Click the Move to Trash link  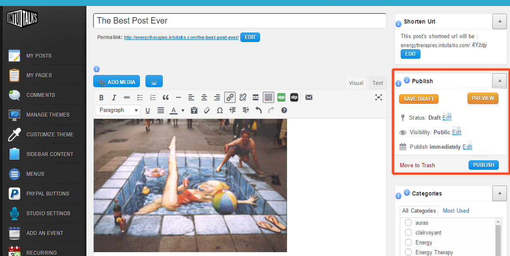coord(417,165)
